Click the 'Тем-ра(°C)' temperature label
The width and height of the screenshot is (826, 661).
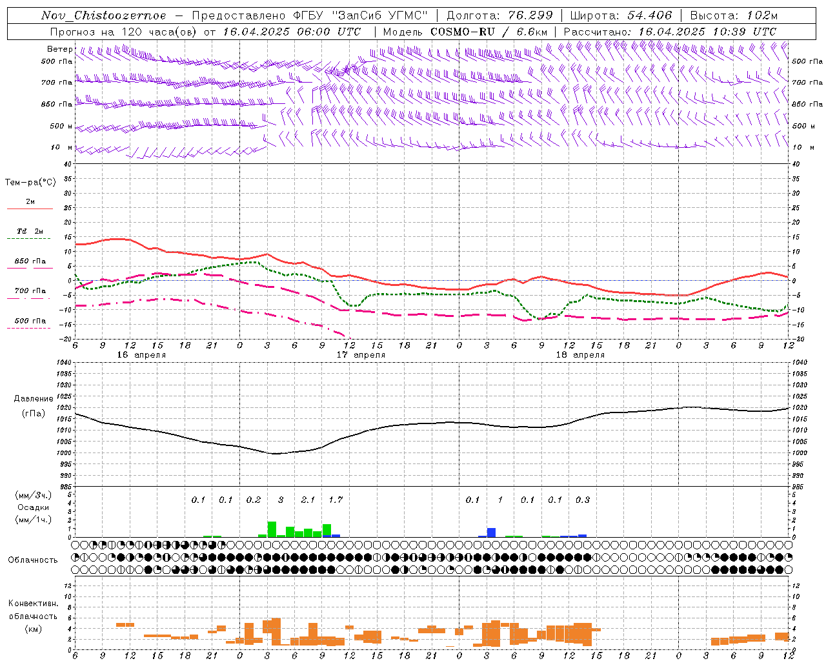click(30, 183)
